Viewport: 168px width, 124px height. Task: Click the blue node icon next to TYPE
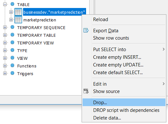(12, 50)
